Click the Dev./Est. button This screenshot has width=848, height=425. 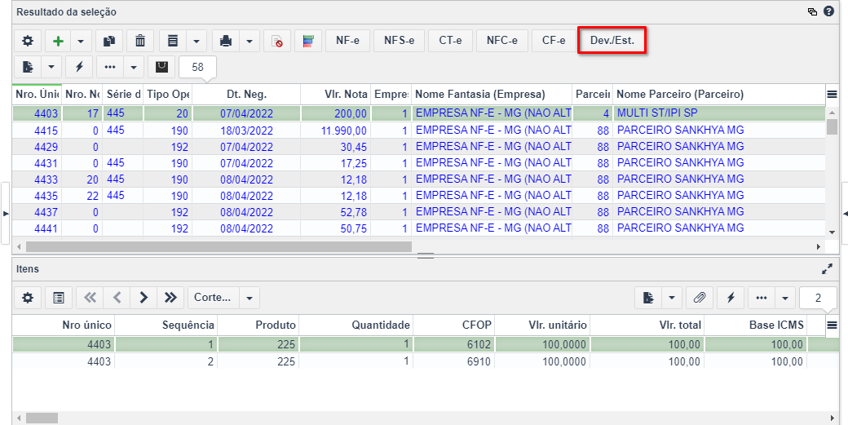click(x=612, y=41)
